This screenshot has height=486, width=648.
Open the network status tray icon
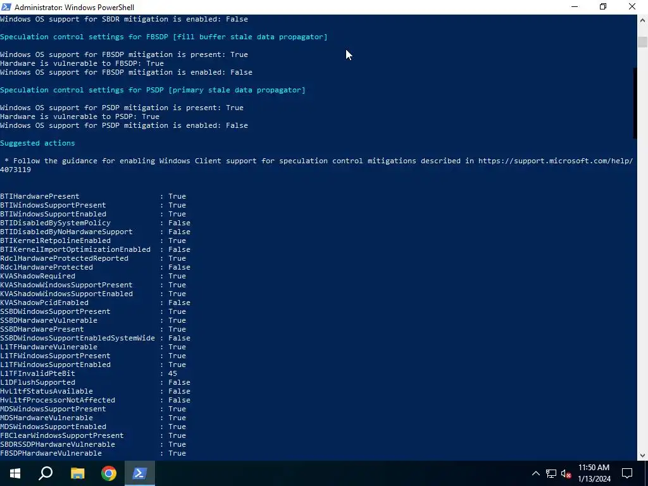click(x=551, y=473)
